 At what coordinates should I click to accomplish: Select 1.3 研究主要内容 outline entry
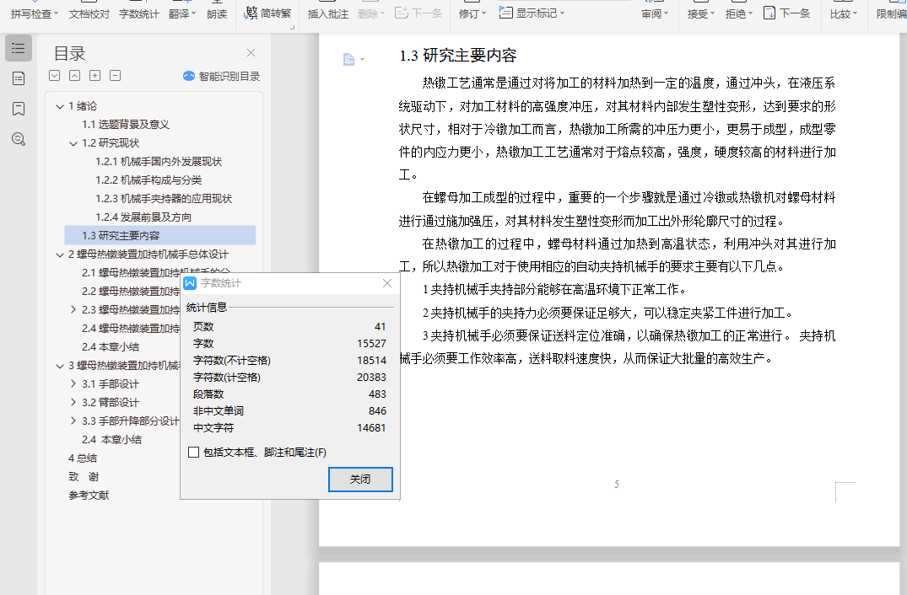click(160, 236)
